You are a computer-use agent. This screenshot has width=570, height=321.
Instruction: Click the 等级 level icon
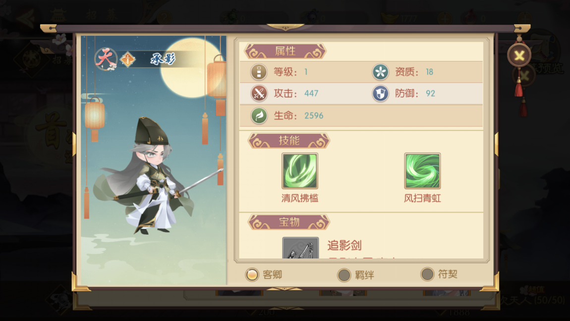click(259, 72)
